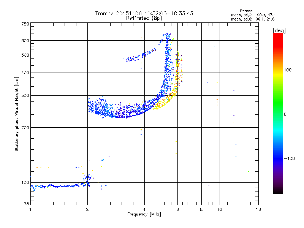Click the y-axis tick label '75'
The height and width of the screenshot is (228, 304).
click(x=27, y=204)
